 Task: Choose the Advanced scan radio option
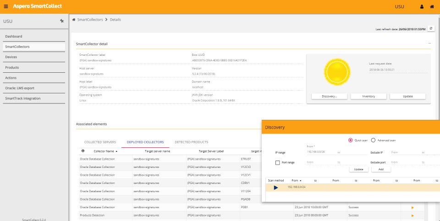373,140
